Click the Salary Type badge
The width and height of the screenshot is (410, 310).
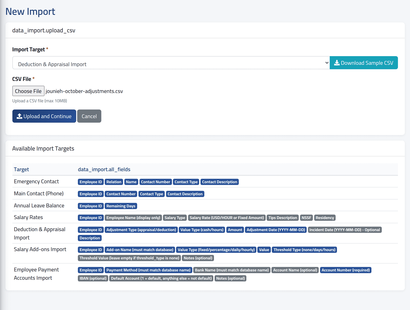point(175,218)
